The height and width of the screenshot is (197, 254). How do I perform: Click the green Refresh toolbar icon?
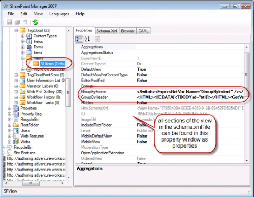click(35, 22)
